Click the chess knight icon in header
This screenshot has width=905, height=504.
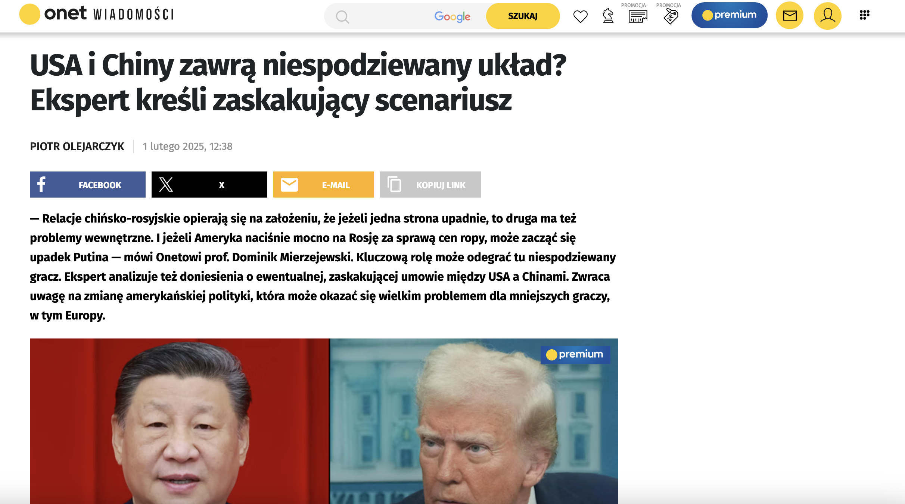pos(608,16)
